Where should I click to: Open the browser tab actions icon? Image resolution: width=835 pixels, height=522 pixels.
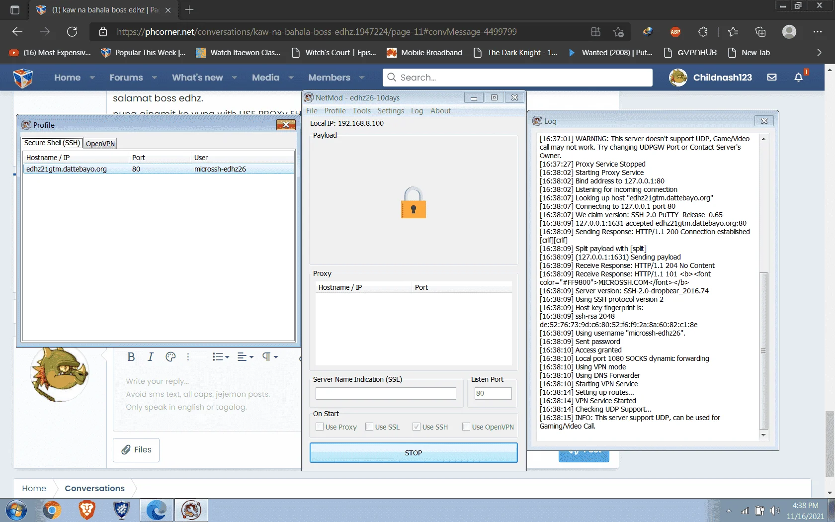click(x=15, y=9)
